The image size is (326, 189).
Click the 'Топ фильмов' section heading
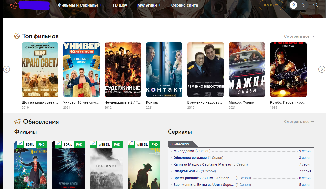click(x=40, y=36)
